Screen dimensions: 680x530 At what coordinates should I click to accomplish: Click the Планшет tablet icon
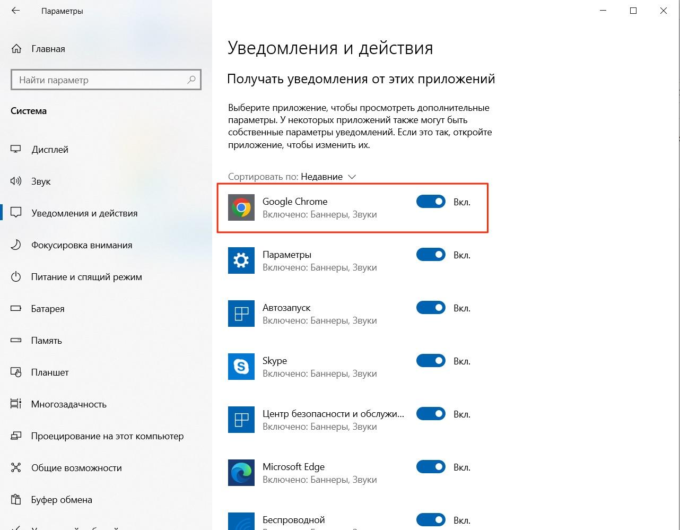(16, 372)
